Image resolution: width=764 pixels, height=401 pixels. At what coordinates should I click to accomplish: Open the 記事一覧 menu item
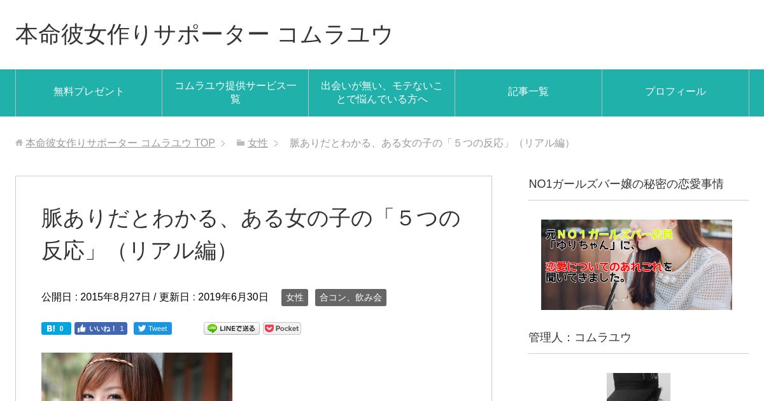click(x=528, y=92)
